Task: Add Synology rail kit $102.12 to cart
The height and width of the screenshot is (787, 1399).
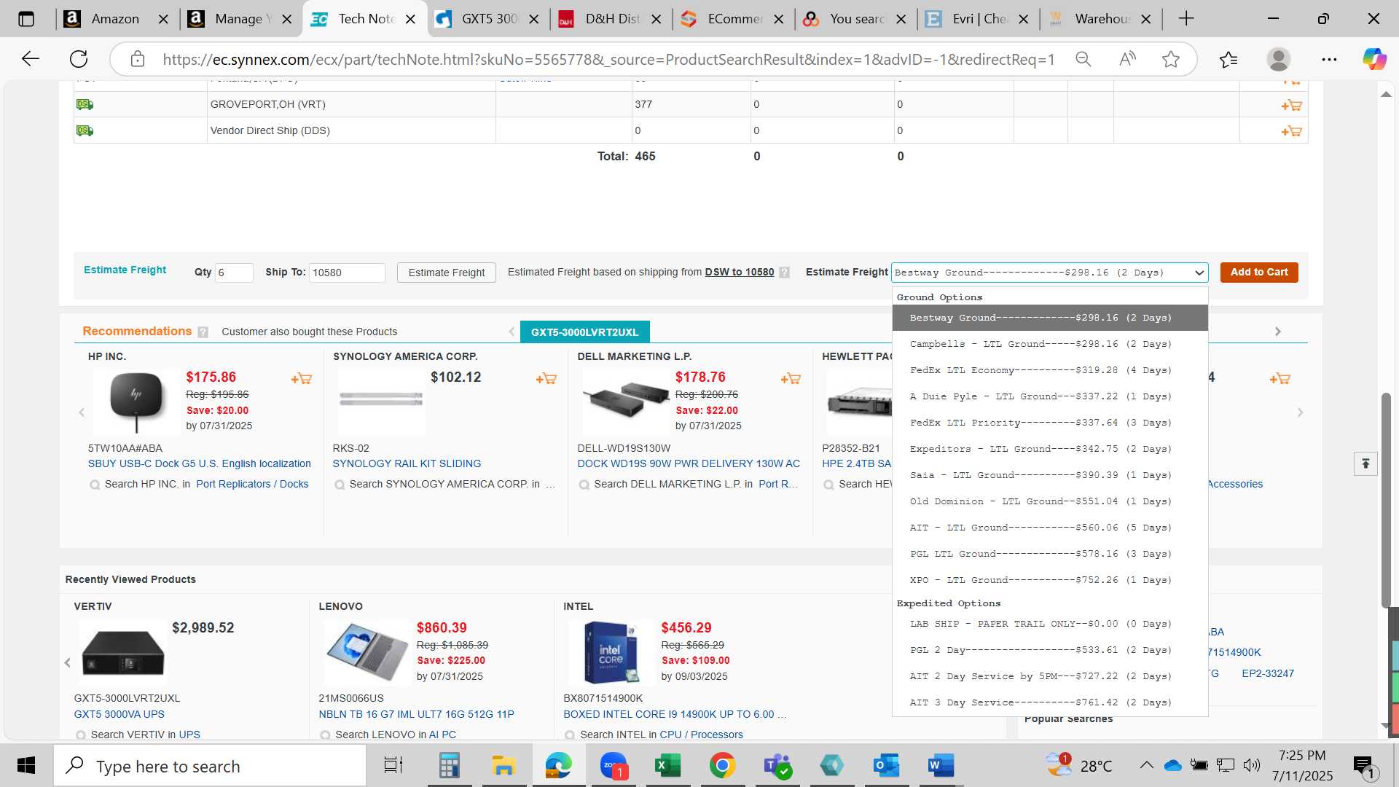Action: pos(546,378)
